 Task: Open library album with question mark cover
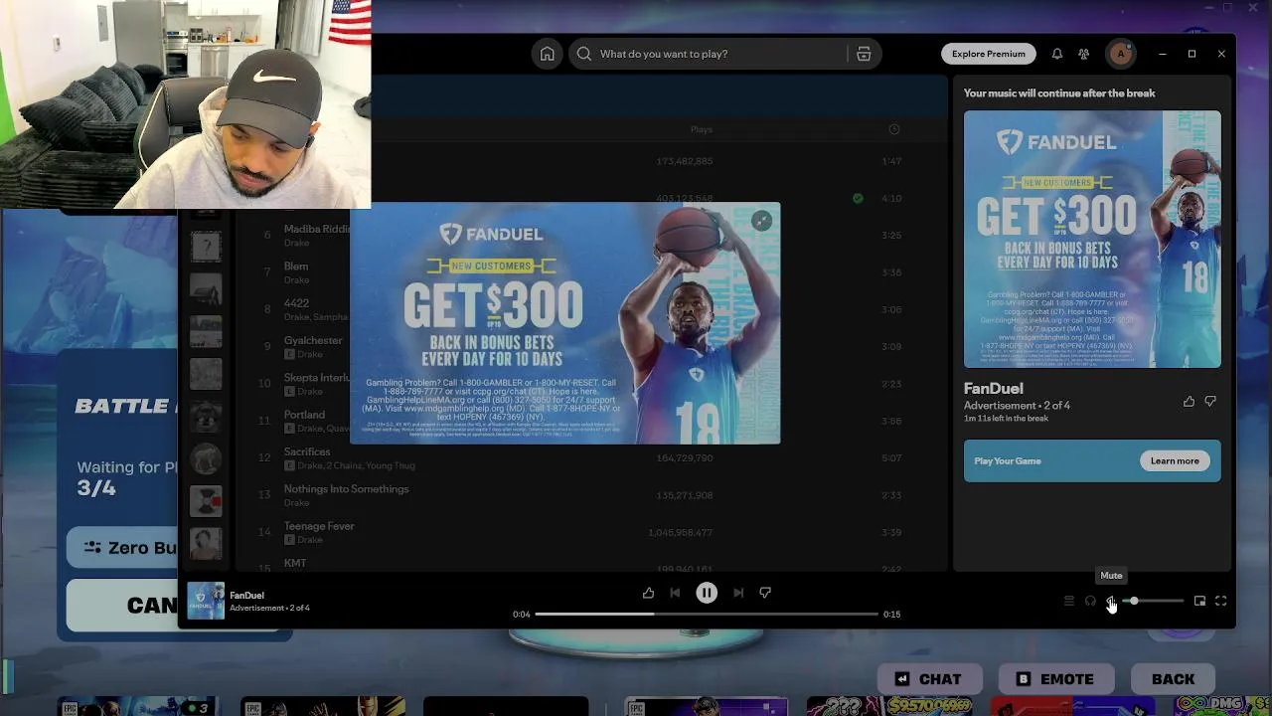pos(206,247)
